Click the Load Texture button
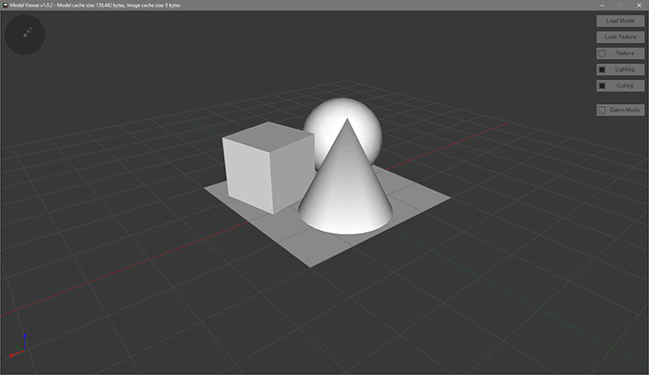The height and width of the screenshot is (375, 649). [x=620, y=37]
